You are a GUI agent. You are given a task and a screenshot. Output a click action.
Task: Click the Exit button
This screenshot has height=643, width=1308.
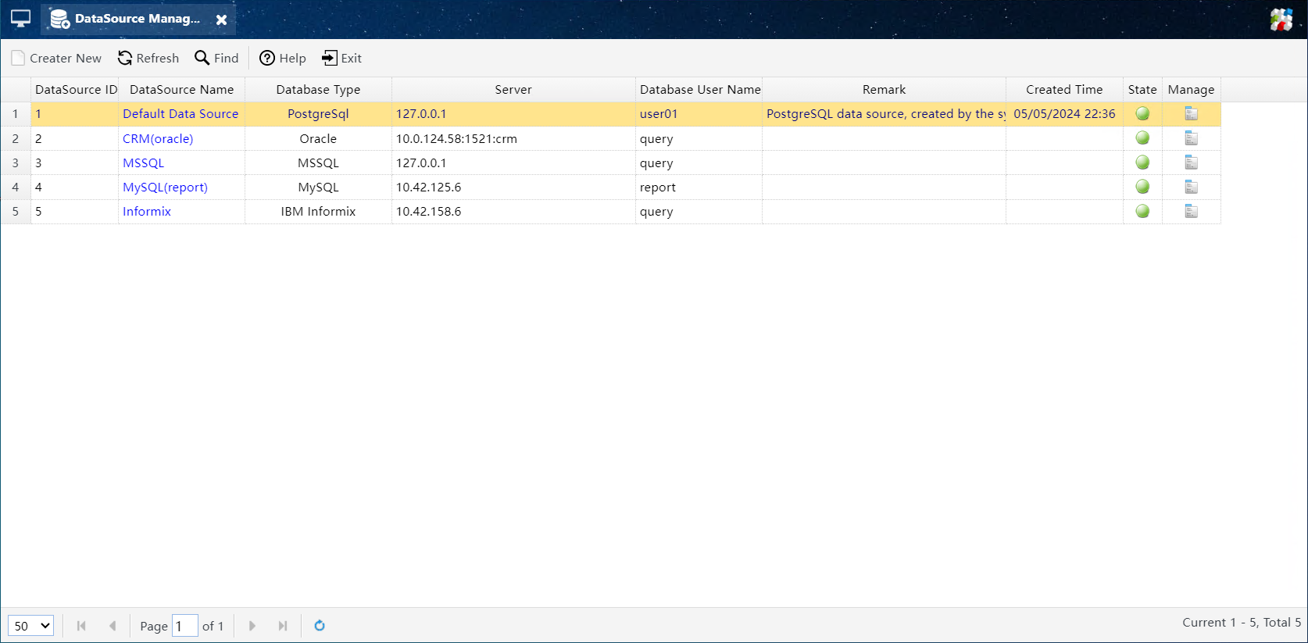(341, 59)
